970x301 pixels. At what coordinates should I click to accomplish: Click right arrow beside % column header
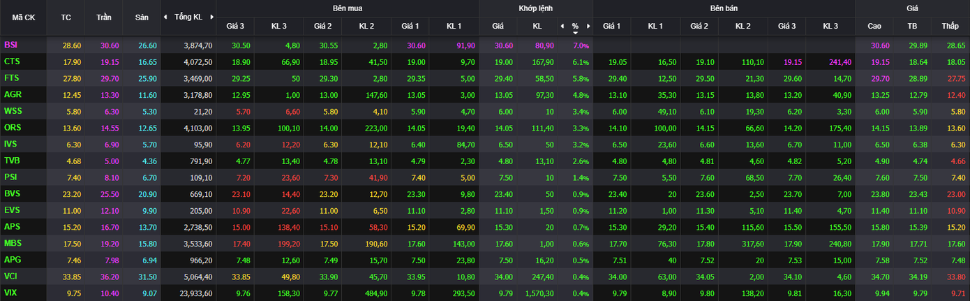point(588,26)
